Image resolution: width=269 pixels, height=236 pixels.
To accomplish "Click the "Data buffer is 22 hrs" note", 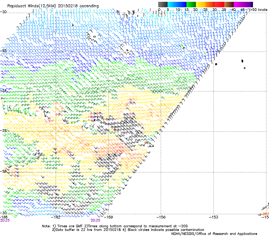I will pyautogui.click(x=73, y=230).
